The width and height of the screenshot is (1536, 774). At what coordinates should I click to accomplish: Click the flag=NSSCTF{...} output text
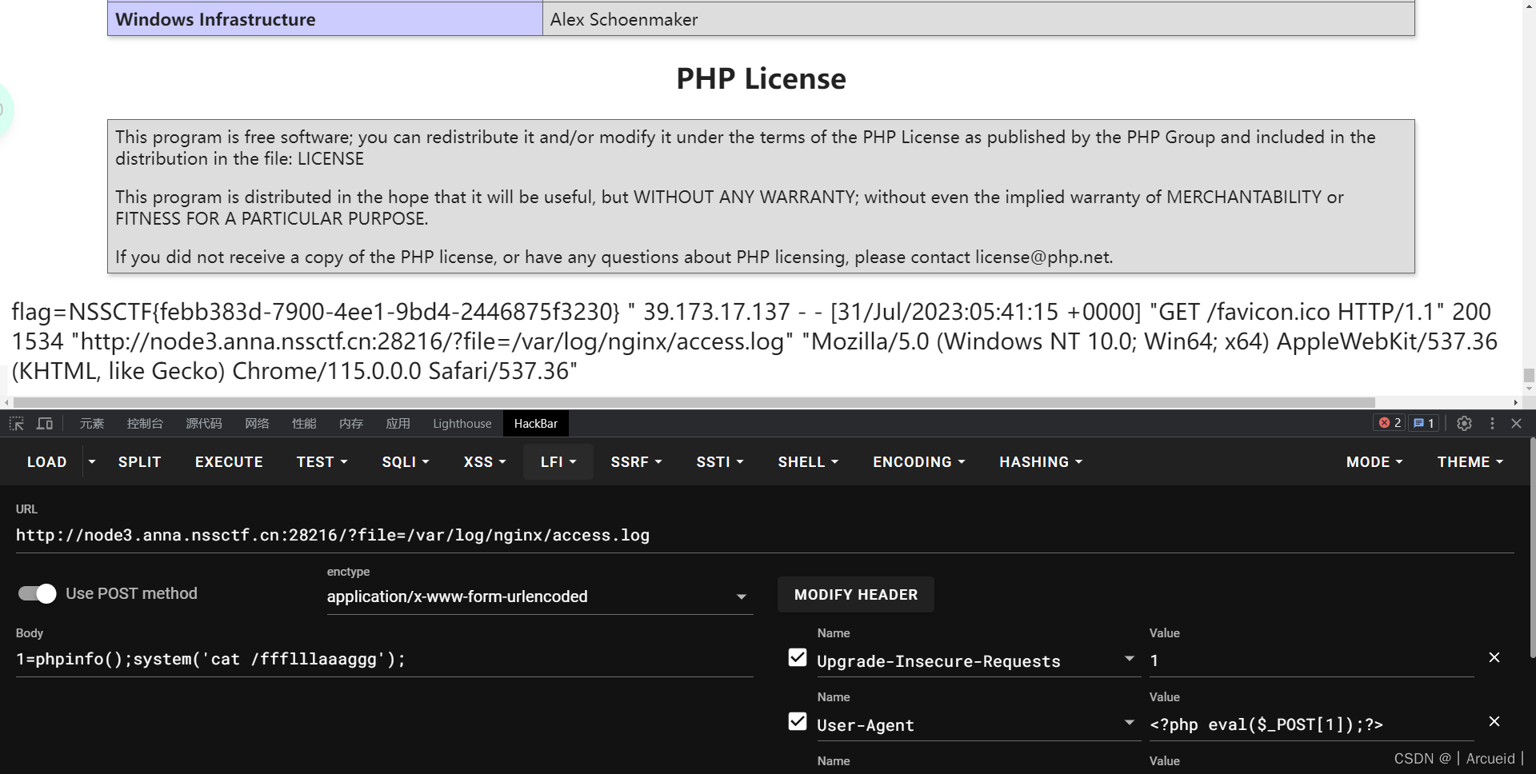click(316, 312)
